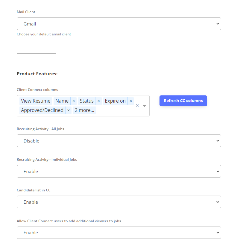Click the Expire on tag label

(115, 101)
